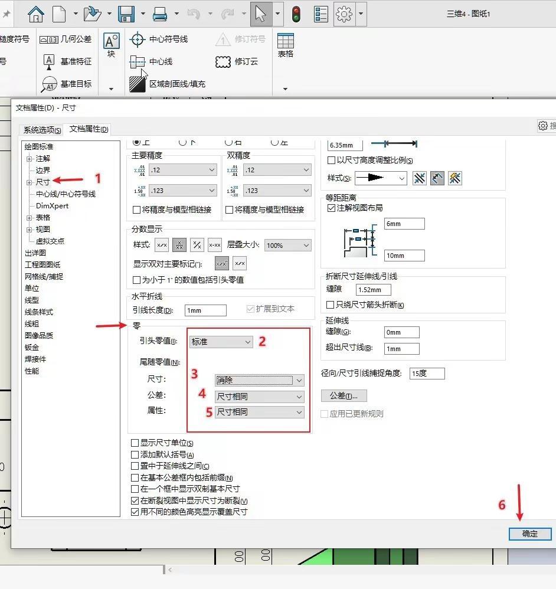The width and height of the screenshot is (556, 589).
Task: Save with the floppy disk icon
Action: point(126,14)
